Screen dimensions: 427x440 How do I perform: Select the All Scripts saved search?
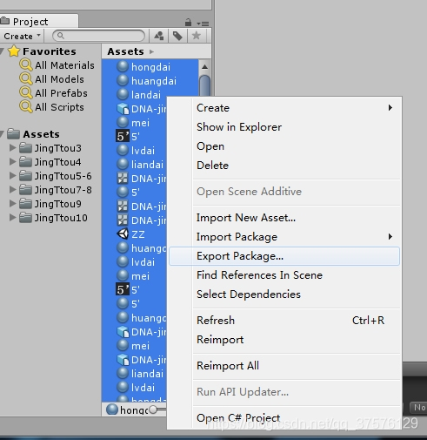coord(52,107)
